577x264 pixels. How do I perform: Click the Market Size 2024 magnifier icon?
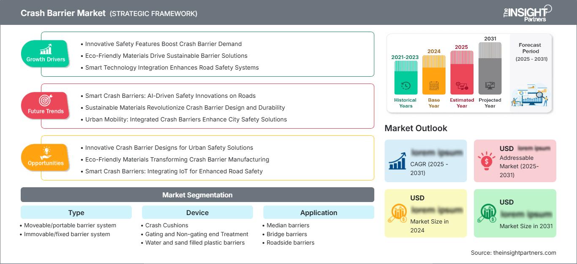click(397, 213)
